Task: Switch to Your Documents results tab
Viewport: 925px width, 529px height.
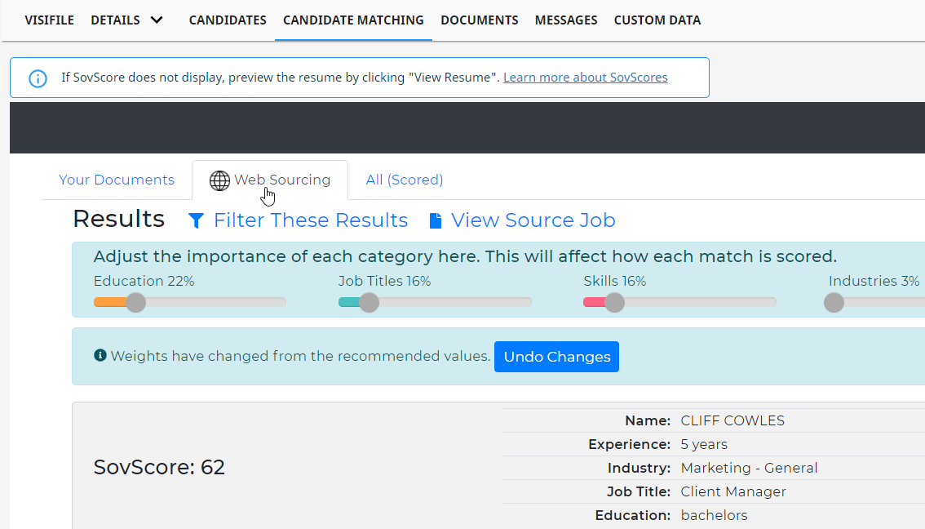Action: (x=117, y=180)
